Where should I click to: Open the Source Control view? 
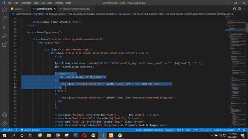click(x=4, y=27)
